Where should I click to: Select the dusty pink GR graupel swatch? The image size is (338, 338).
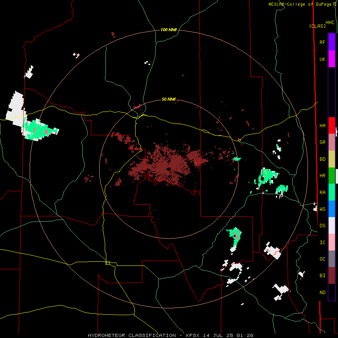coord(332,142)
